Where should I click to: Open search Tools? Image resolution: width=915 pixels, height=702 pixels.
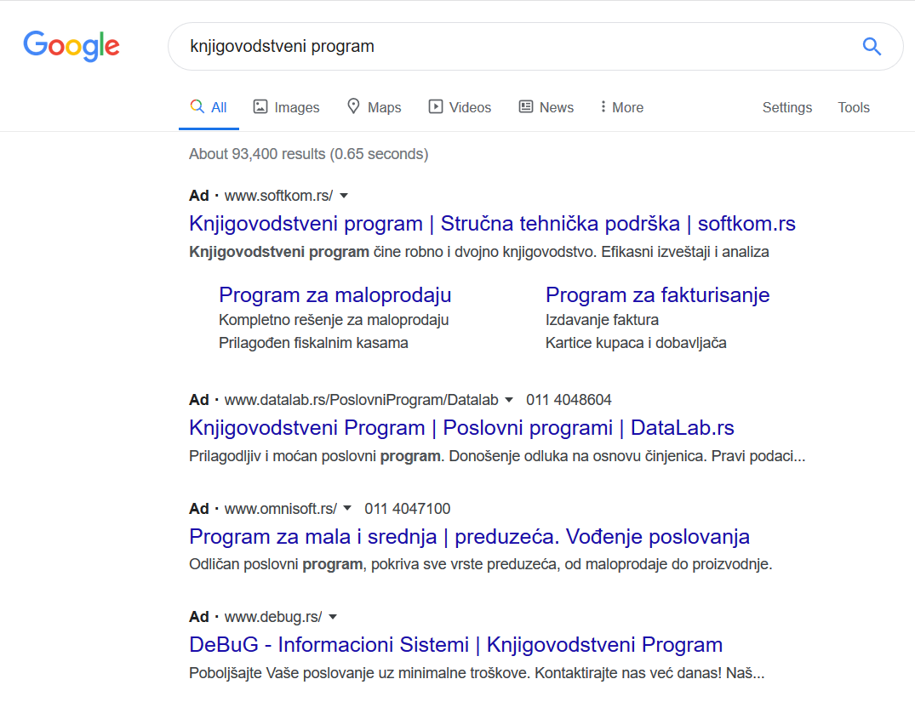853,107
